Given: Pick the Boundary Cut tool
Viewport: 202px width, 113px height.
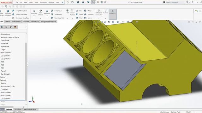Looking at the screenshot, I should coord(57,18).
